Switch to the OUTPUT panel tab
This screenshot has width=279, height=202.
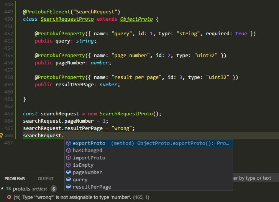pos(46,179)
